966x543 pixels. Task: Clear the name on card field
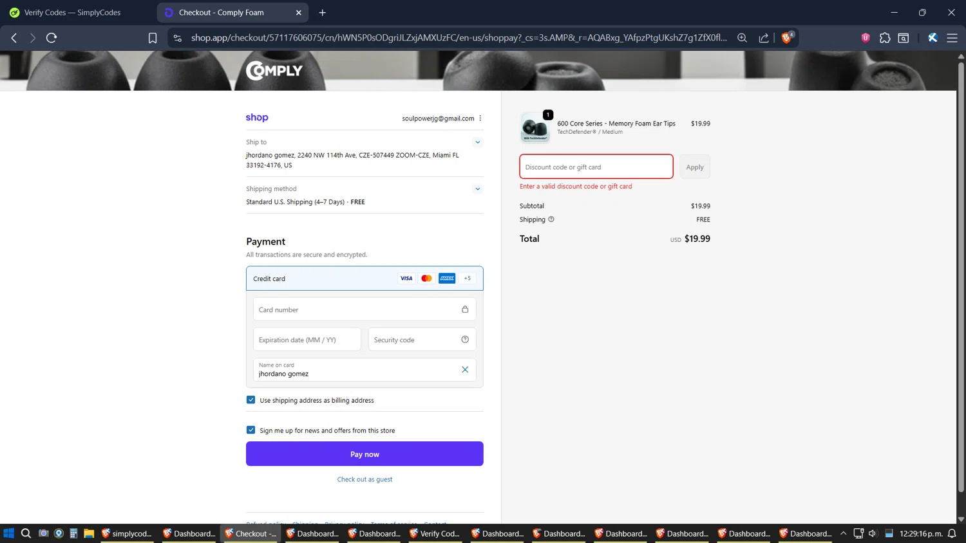[x=465, y=369]
